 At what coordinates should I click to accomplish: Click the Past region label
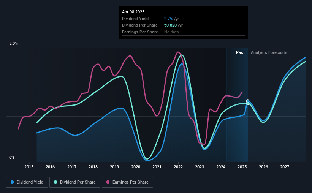(x=240, y=52)
